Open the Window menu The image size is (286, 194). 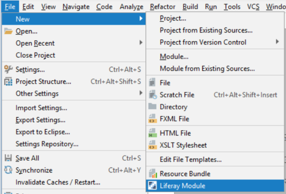pos(276,7)
